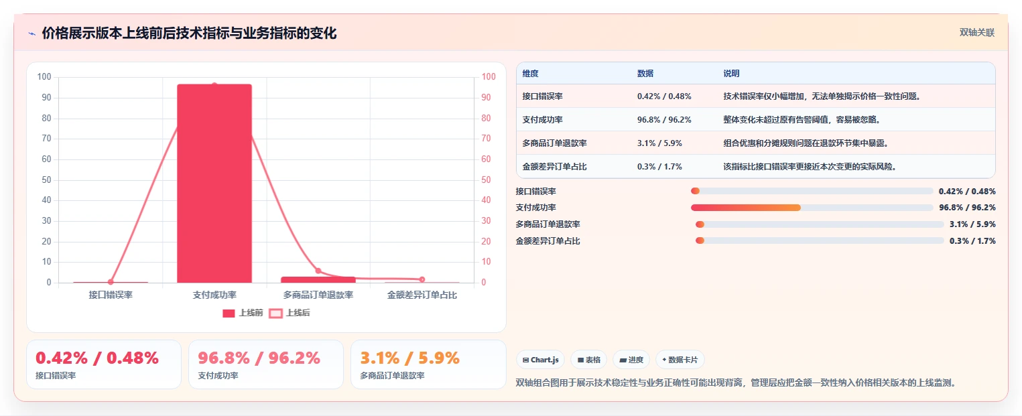Click the 维度 column header
The image size is (1022, 416).
531,74
